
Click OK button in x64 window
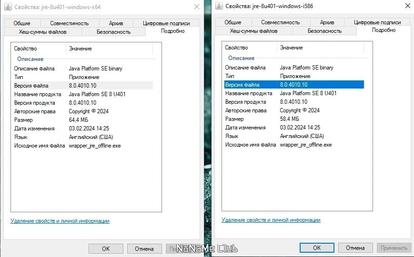[x=106, y=248]
